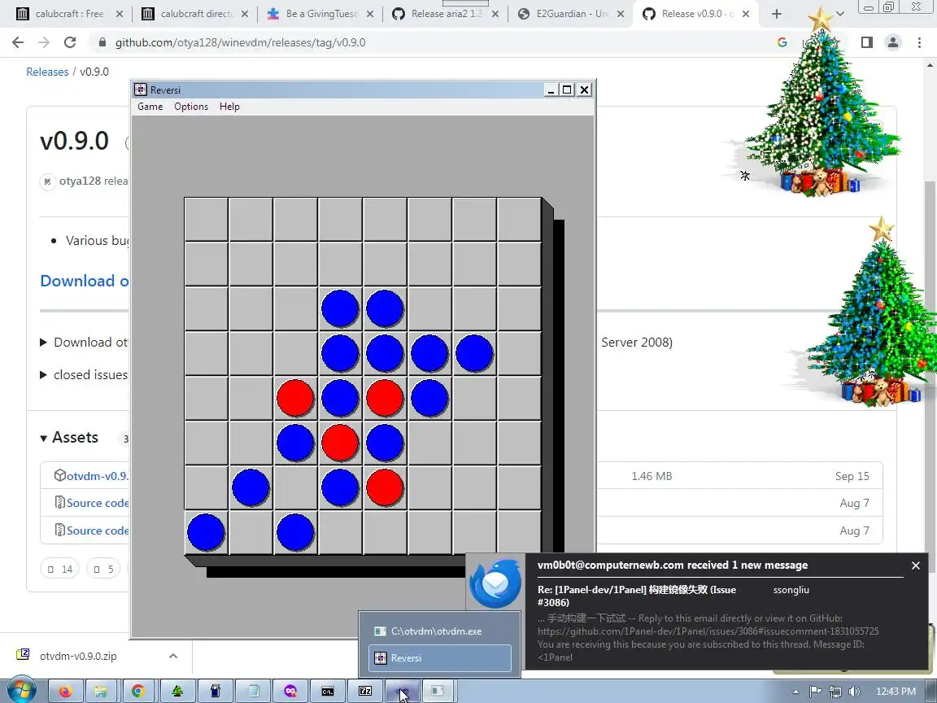This screenshot has width=937, height=703.
Task: Open the 7-Zip taskbar icon
Action: [365, 691]
